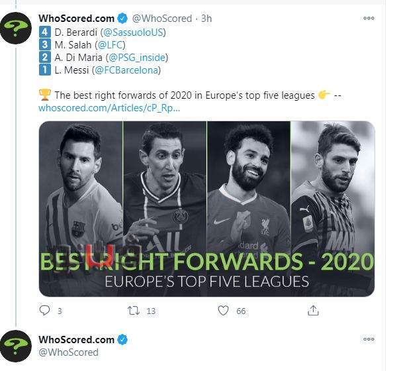Open the @SassuoloUS mention
397x371 pixels.
point(133,32)
